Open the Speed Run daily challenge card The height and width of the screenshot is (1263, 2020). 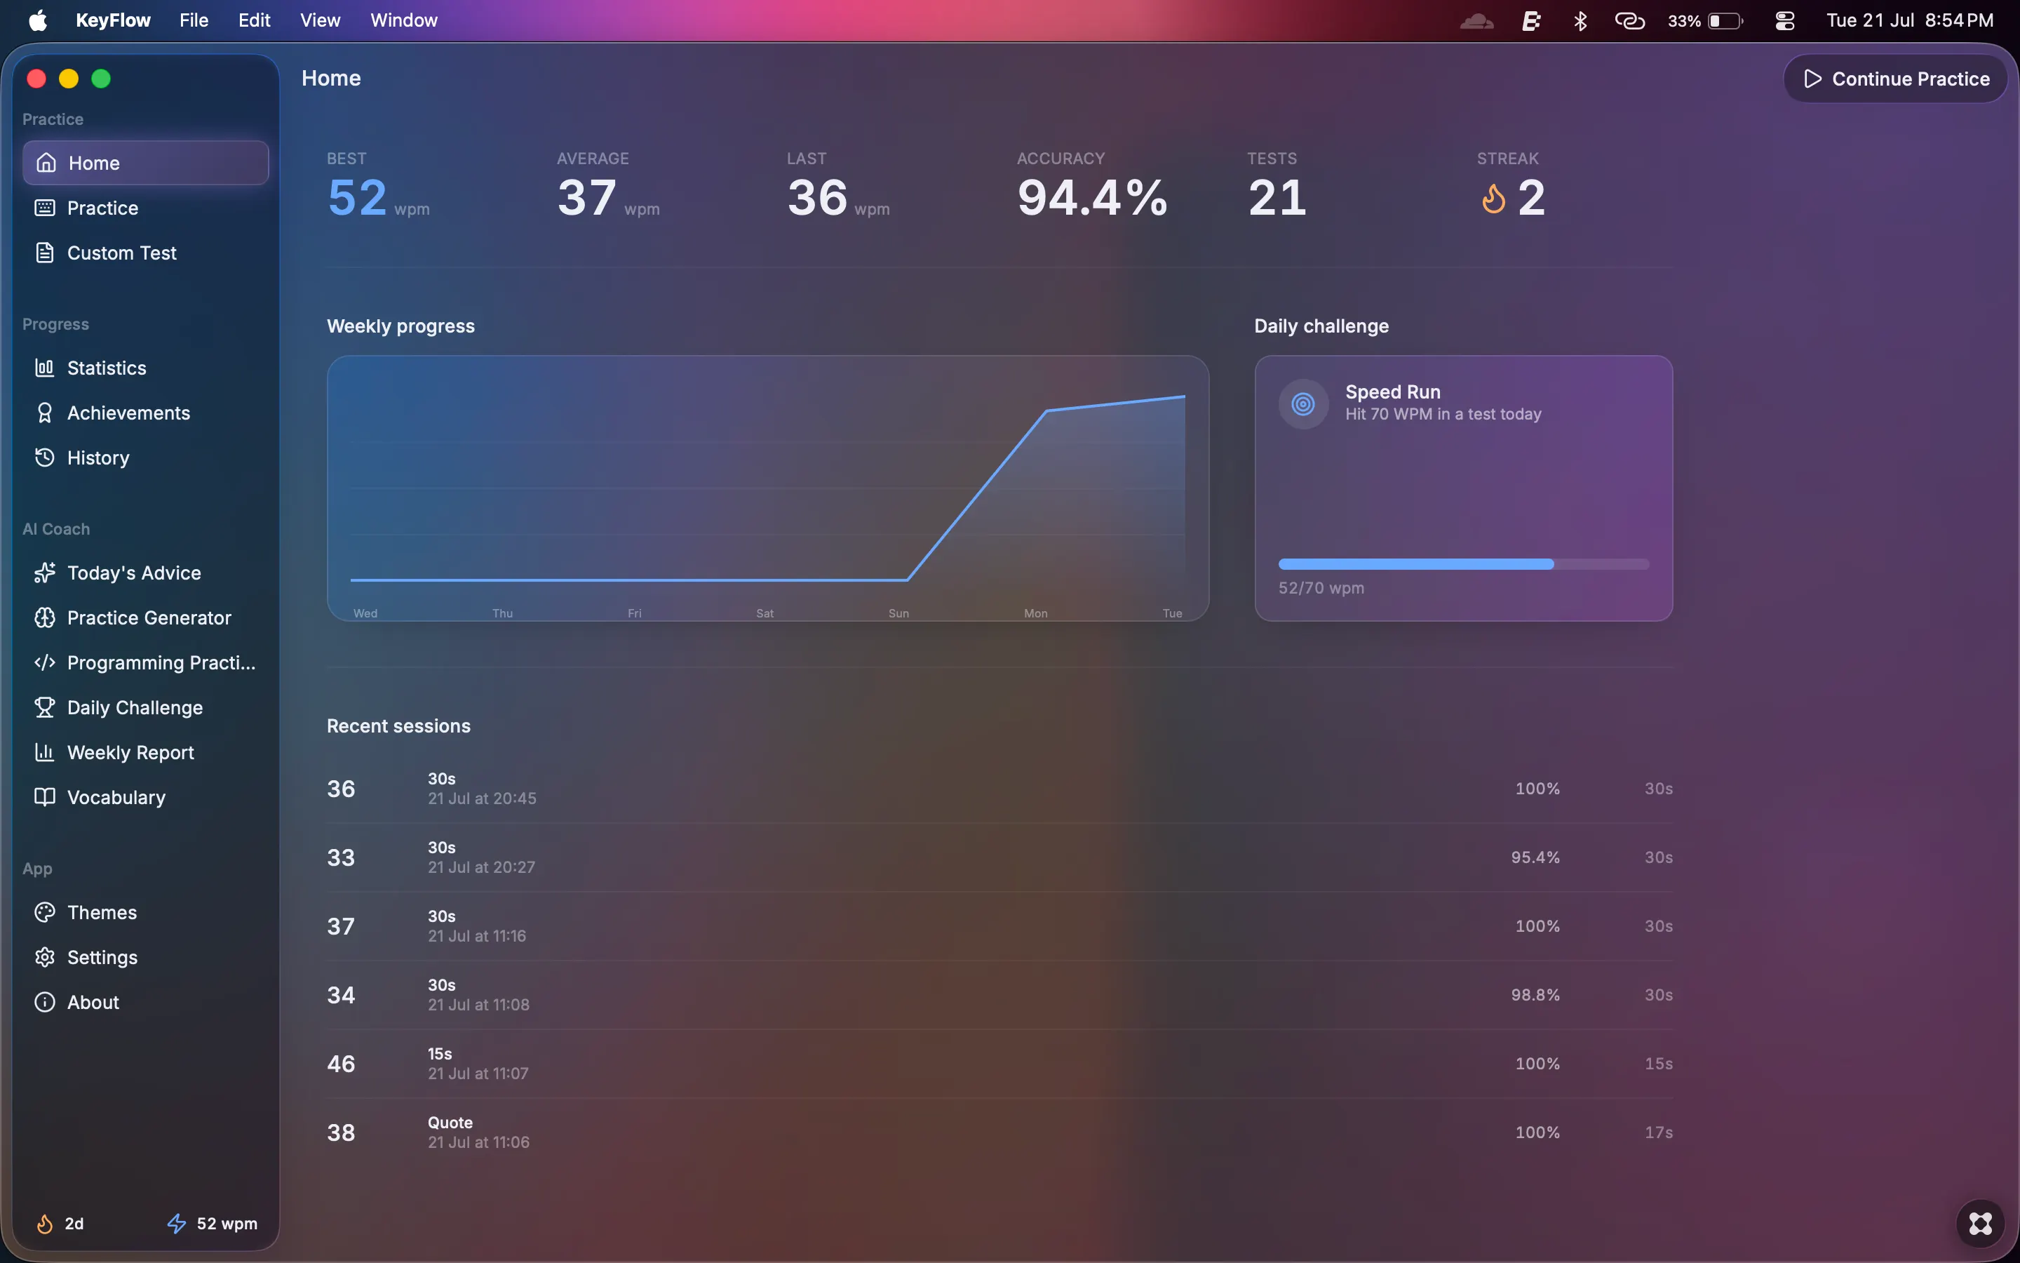[x=1463, y=488]
